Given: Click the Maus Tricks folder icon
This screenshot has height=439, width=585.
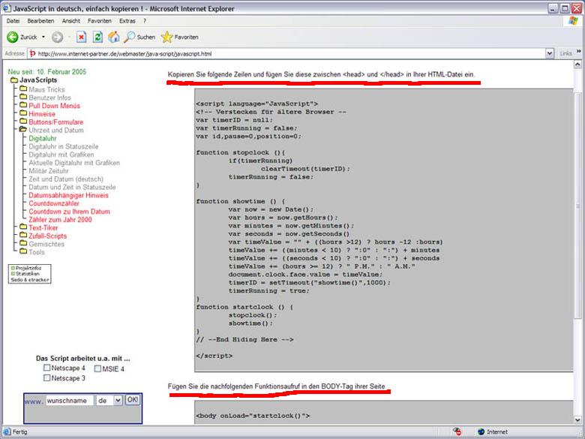Looking at the screenshot, I should pos(23,89).
